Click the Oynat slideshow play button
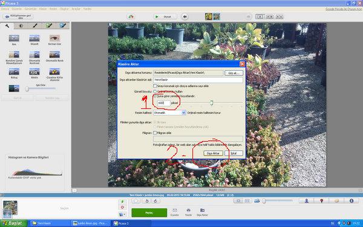 point(165,17)
